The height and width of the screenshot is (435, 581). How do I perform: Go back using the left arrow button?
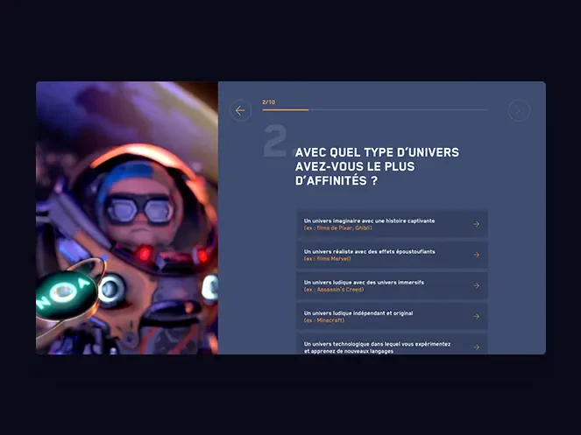(x=240, y=110)
